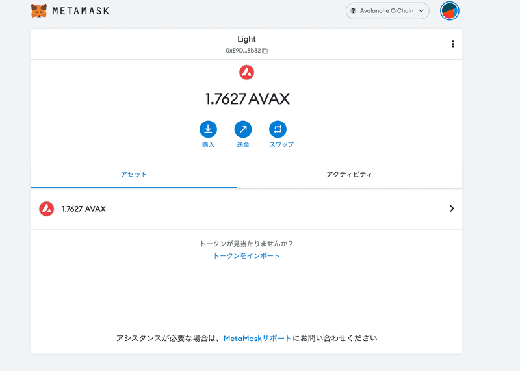The image size is (520, 371).
Task: Click the AVAX logo above the balance
Action: tap(246, 72)
